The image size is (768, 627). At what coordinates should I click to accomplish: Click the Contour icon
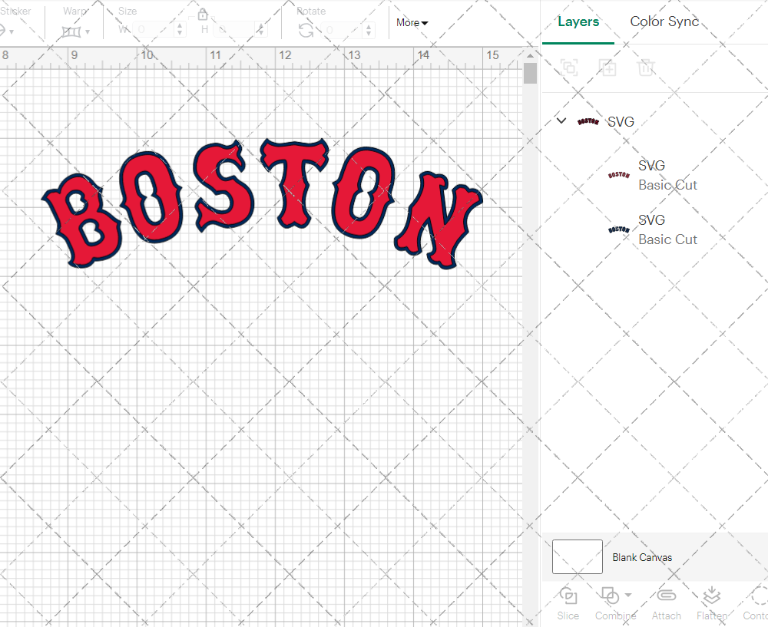(758, 596)
